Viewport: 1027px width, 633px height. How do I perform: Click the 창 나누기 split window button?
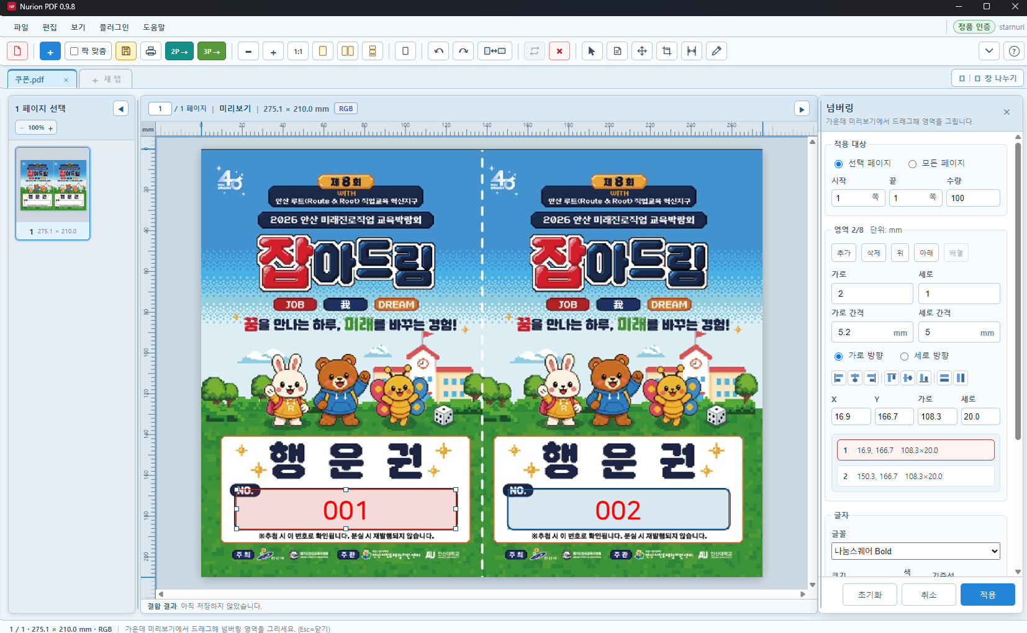[987, 78]
